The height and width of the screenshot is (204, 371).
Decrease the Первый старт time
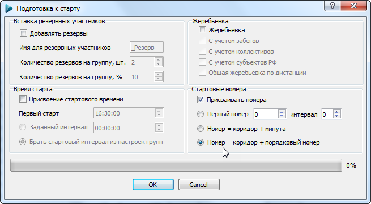[159, 115]
